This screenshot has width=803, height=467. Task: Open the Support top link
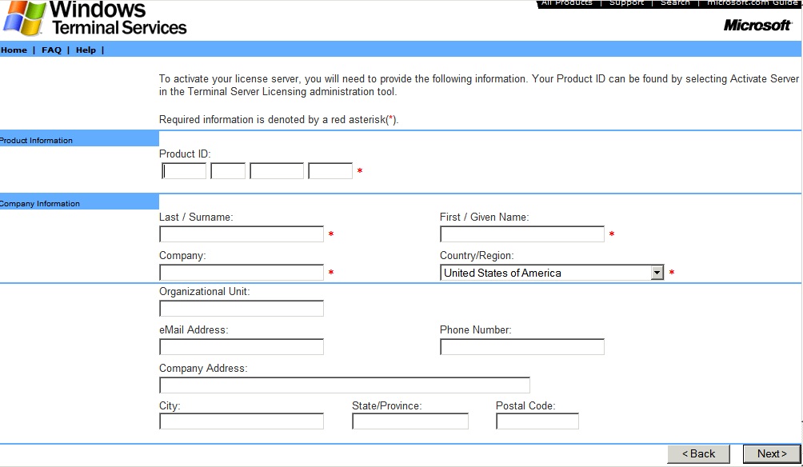(x=626, y=3)
